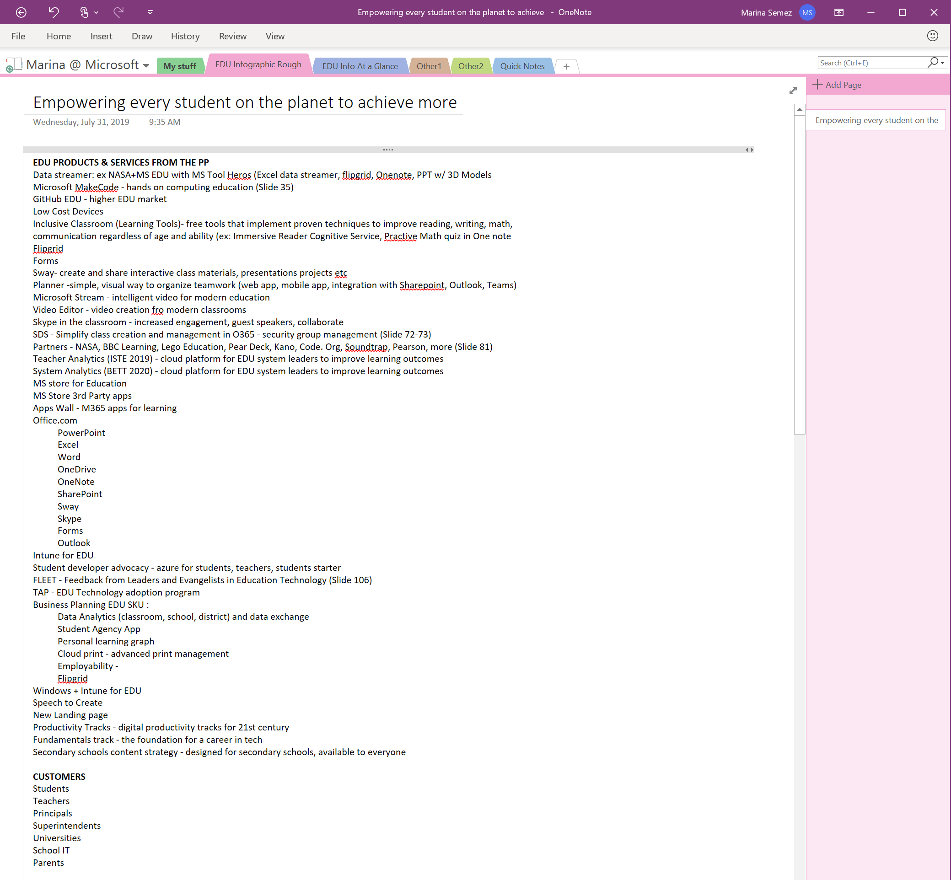Open the Touch/Mouse mode dropdown arrow
951x880 pixels.
click(x=96, y=13)
